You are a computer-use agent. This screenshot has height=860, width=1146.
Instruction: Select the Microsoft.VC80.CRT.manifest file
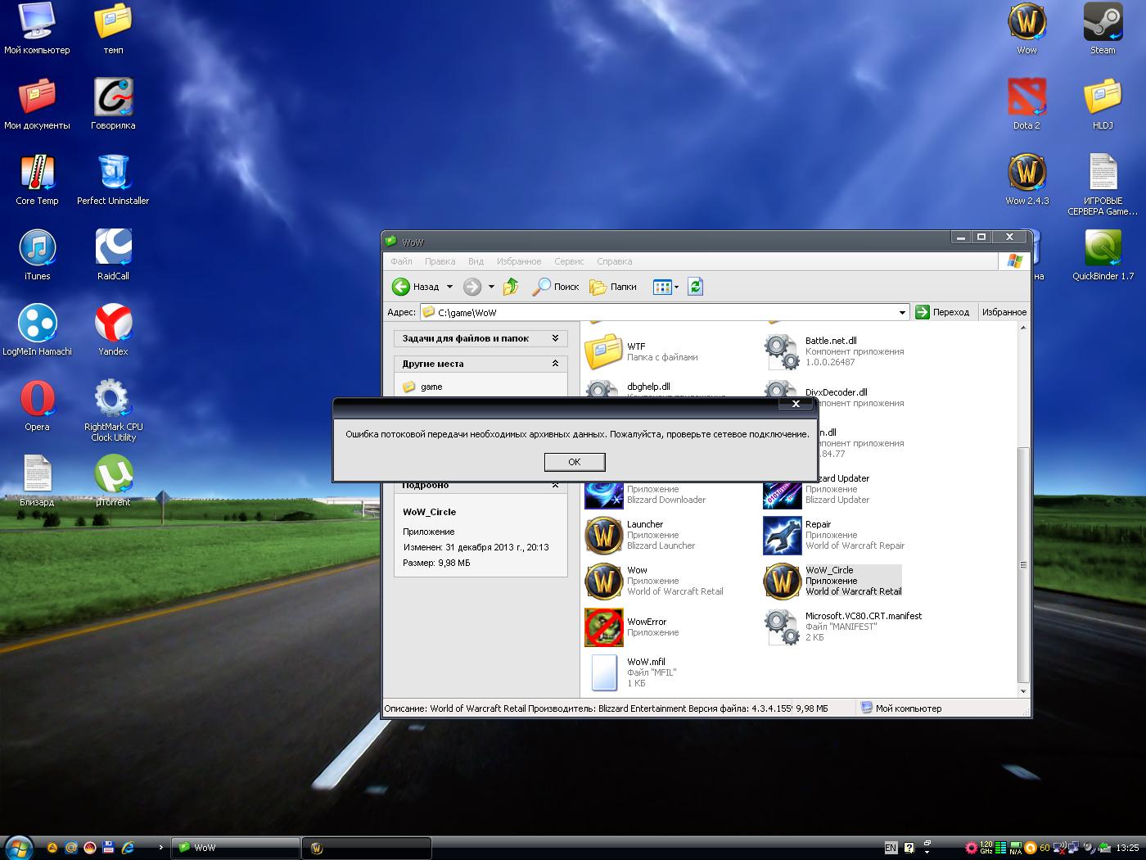843,627
